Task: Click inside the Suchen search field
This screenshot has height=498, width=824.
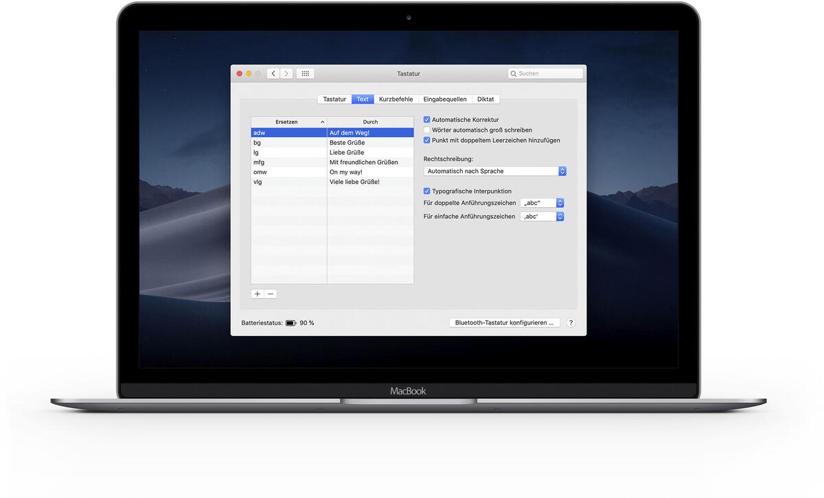Action: [546, 73]
